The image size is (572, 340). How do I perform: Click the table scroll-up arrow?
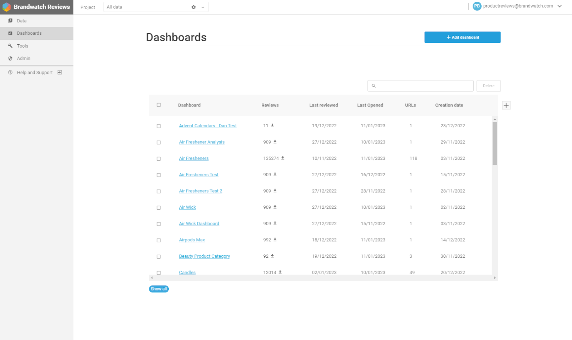click(495, 119)
